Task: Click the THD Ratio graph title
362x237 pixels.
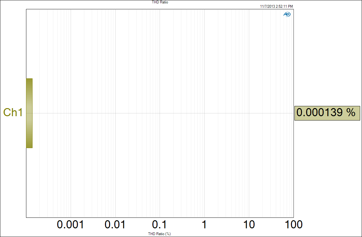Action: 160,2
